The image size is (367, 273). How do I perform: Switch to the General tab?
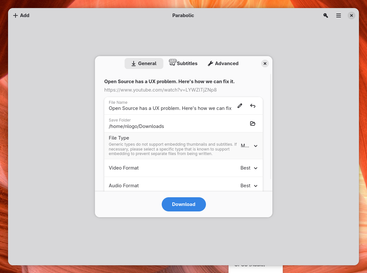pyautogui.click(x=144, y=63)
